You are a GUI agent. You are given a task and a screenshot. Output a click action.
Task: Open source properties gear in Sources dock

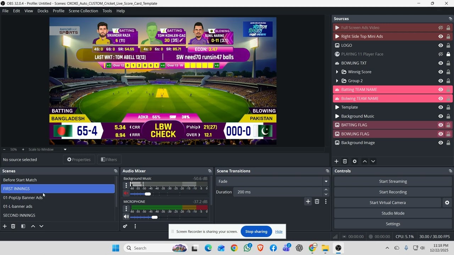[355, 161]
